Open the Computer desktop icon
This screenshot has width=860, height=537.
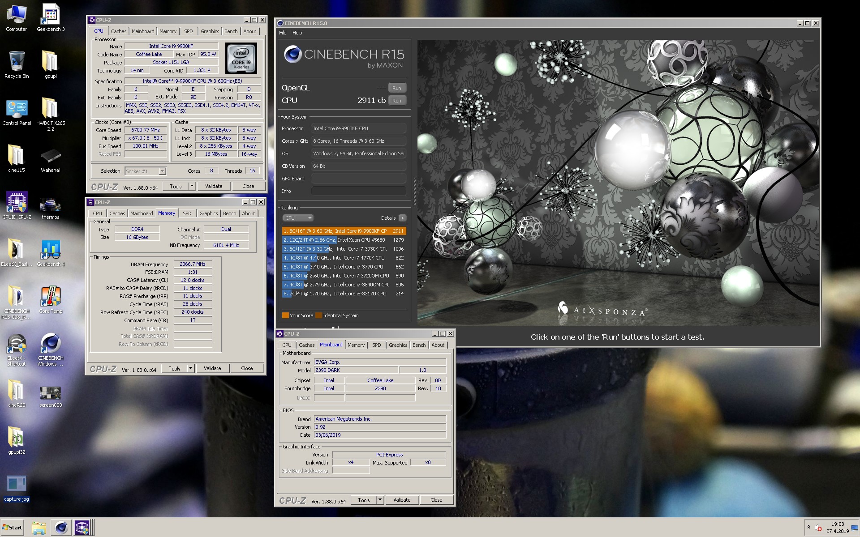click(17, 18)
